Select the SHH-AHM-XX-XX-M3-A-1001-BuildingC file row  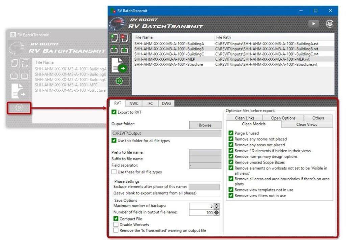[233, 54]
